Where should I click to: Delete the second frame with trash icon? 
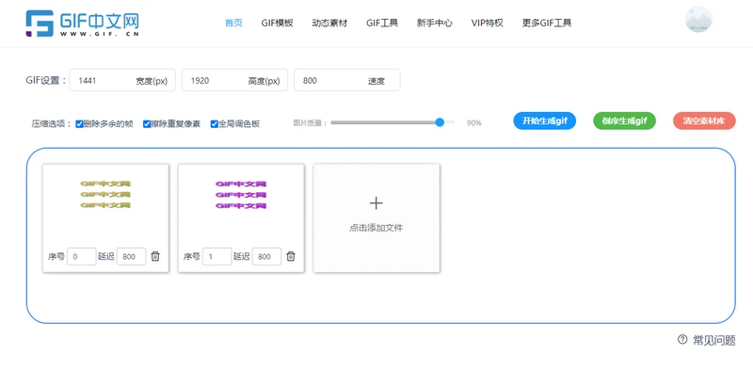[x=291, y=256]
